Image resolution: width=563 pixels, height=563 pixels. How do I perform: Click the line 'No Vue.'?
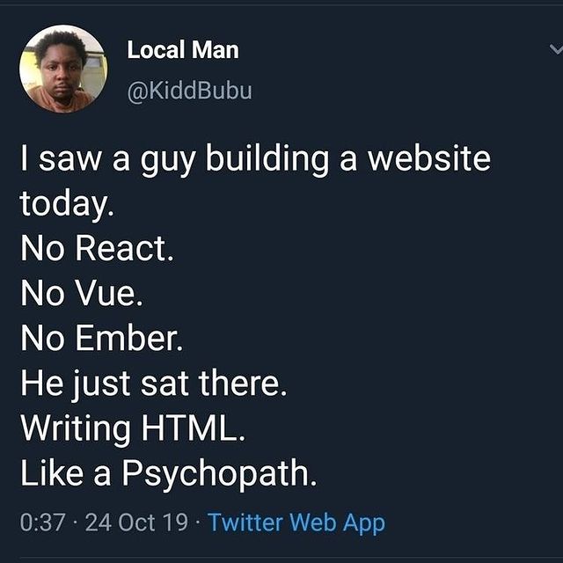click(82, 293)
